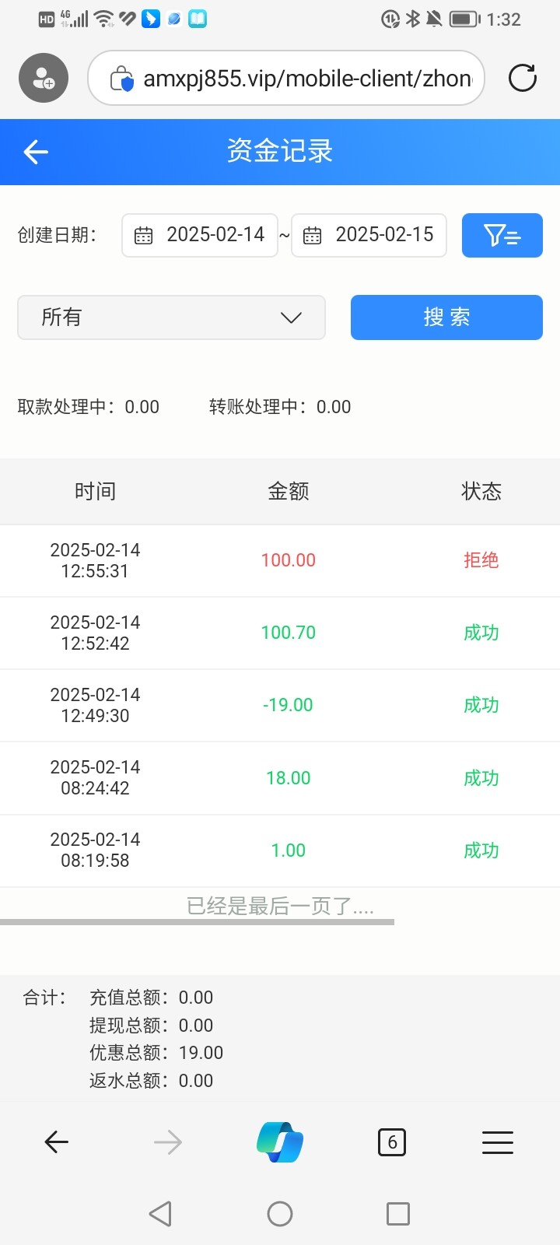The width and height of the screenshot is (560, 1245).
Task: Expand the 所有 type dropdown
Action: [x=171, y=317]
